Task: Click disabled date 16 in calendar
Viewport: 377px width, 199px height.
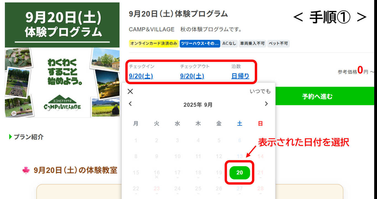Action: (x=156, y=173)
